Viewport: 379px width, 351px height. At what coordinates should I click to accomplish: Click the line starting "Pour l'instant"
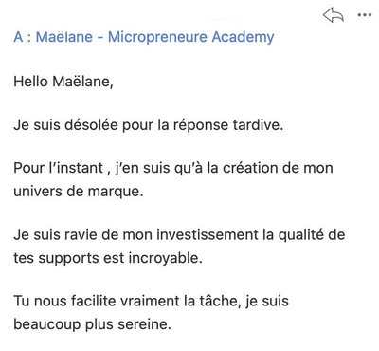[x=173, y=168]
